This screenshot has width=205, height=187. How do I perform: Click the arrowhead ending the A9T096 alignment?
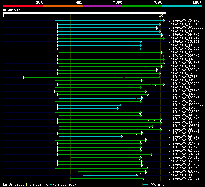[x=122, y=137]
